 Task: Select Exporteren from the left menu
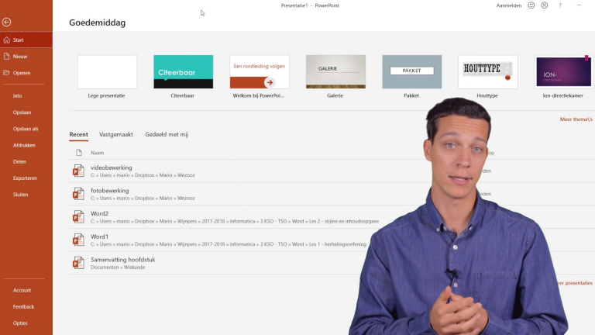point(25,178)
